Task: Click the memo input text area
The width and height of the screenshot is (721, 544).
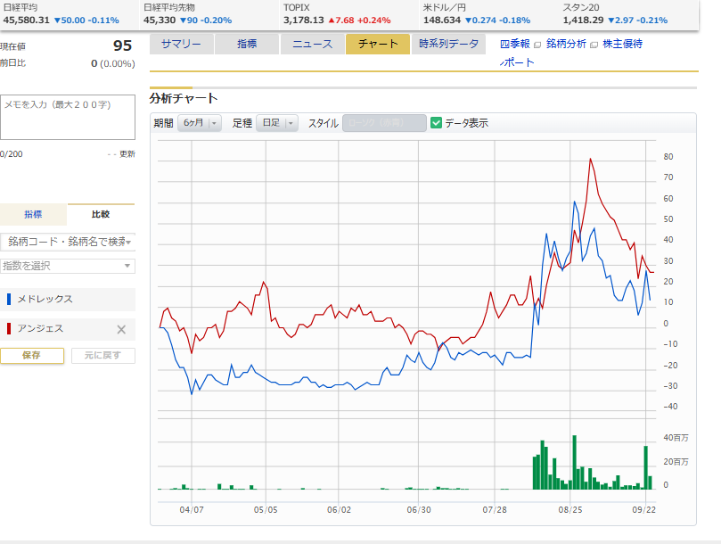Action: [x=68, y=117]
